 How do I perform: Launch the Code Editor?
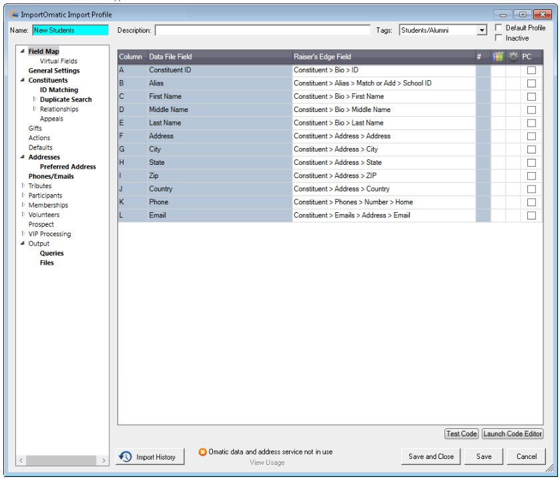tap(512, 434)
